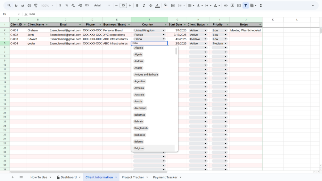Activate the paint format tool
The height and width of the screenshot is (181, 322).
pyautogui.click(x=36, y=5)
